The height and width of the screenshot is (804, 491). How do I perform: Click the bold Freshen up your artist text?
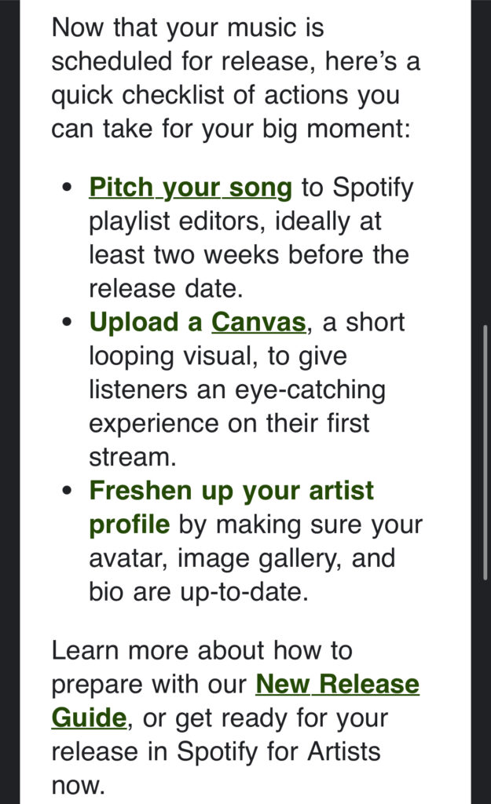(x=232, y=492)
